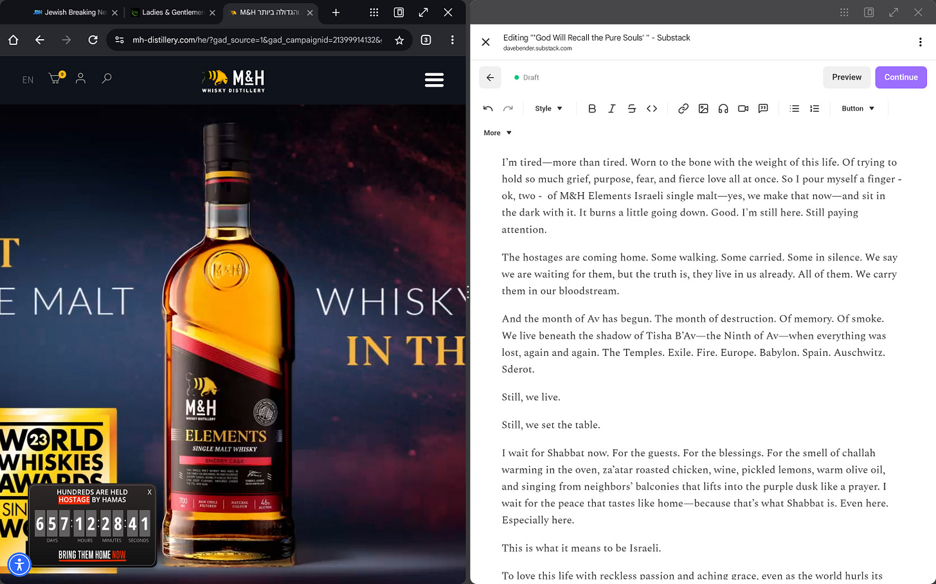This screenshot has height=584, width=936.
Task: Switch site language to EN
Action: point(28,80)
